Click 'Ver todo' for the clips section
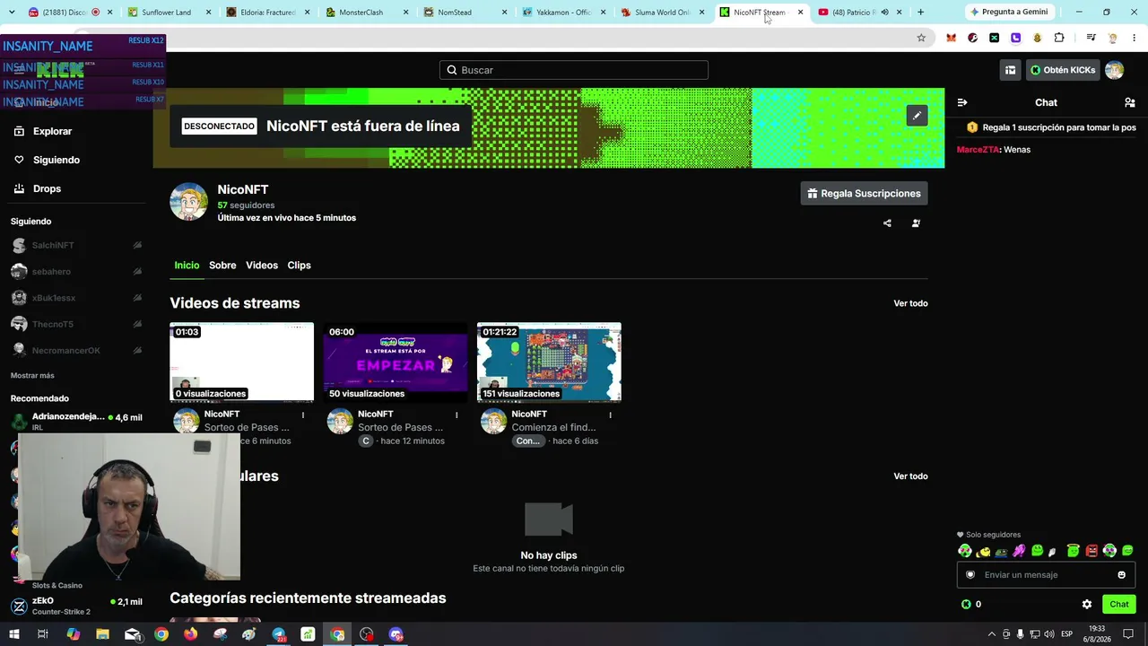The image size is (1148, 646). click(x=910, y=476)
